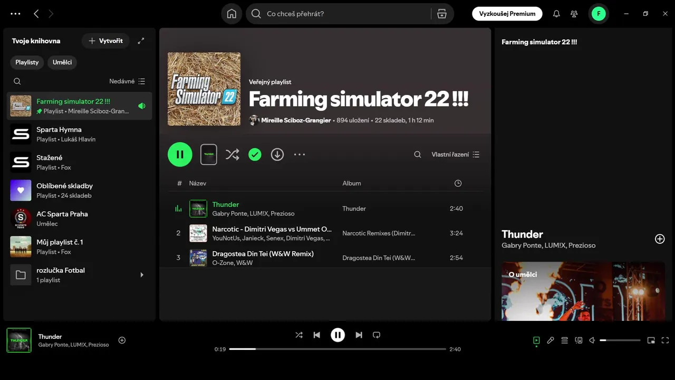This screenshot has width=675, height=380.
Task: Select the Farming simulator 22 !!! library item
Action: pos(80,106)
